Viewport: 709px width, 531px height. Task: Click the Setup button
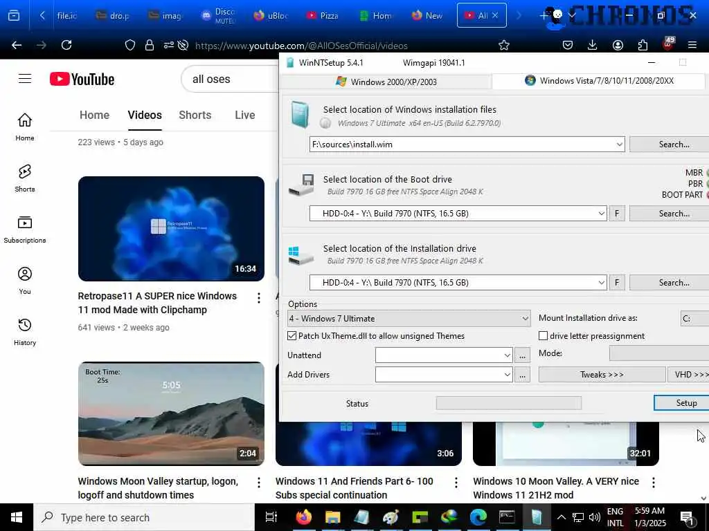(x=683, y=403)
